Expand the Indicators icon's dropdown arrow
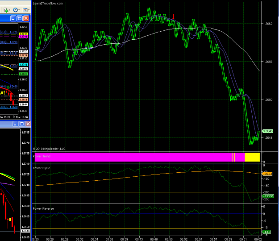Image resolution: width=279 pixels, height=241 pixels. [x=9, y=10]
